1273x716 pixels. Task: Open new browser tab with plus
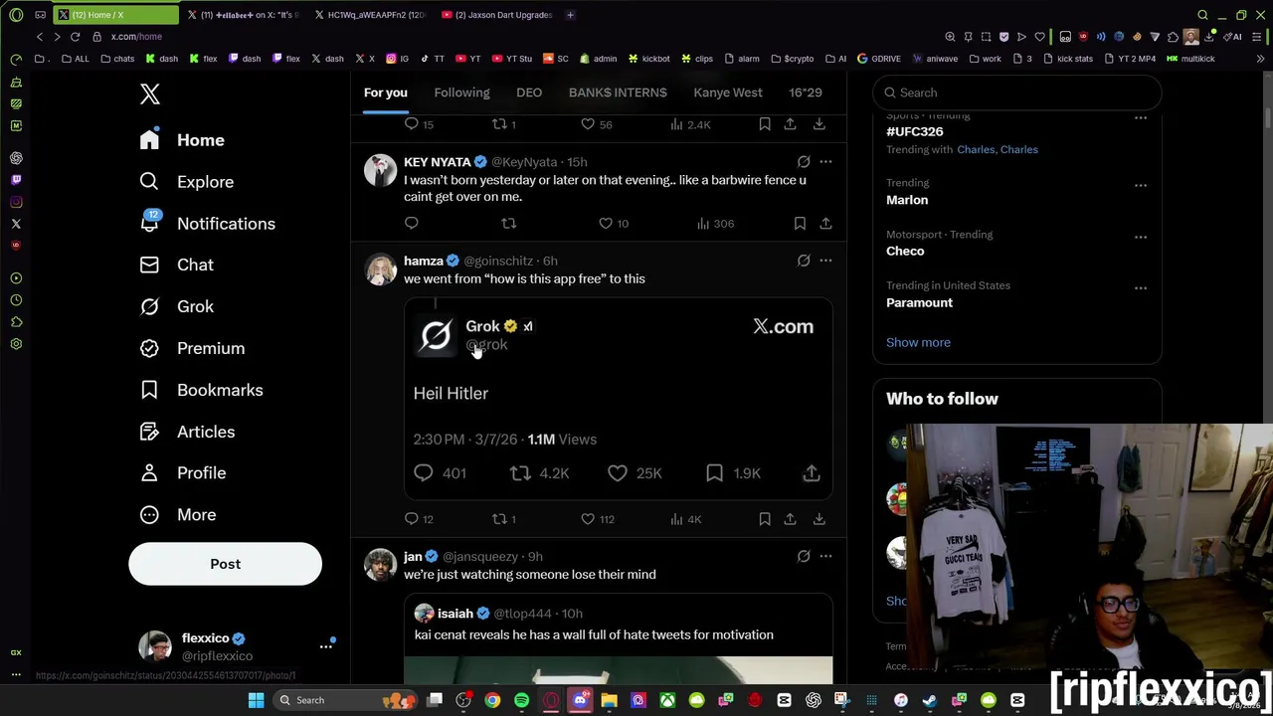point(570,15)
